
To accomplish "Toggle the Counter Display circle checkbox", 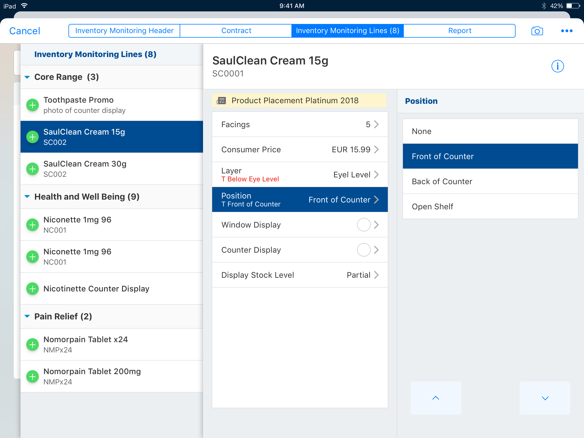I will tap(364, 250).
